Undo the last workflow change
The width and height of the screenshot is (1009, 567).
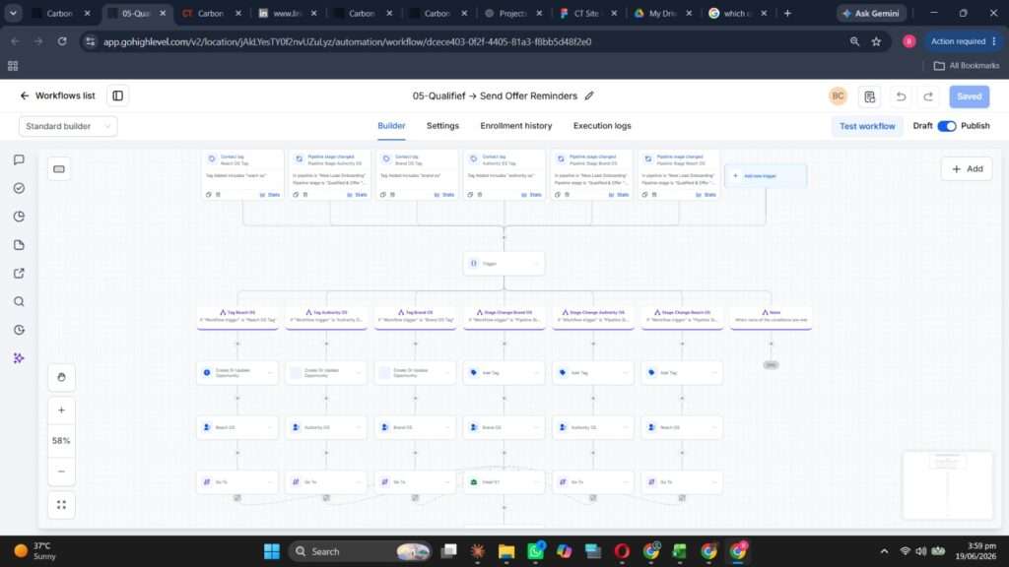(901, 96)
